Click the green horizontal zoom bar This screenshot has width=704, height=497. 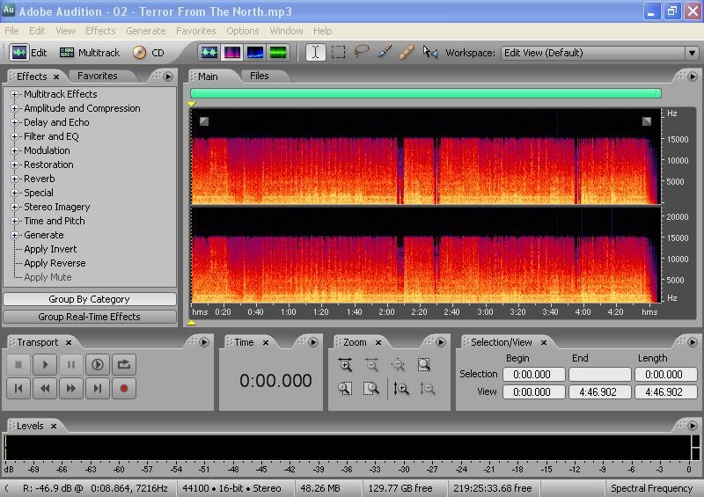[426, 93]
